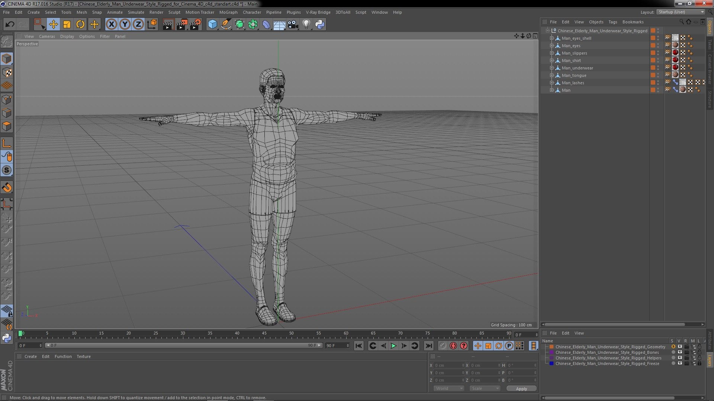Open the MoGraph menu

click(228, 12)
